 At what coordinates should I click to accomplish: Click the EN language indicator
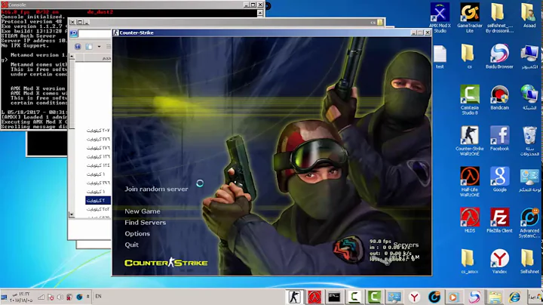[x=98, y=297]
